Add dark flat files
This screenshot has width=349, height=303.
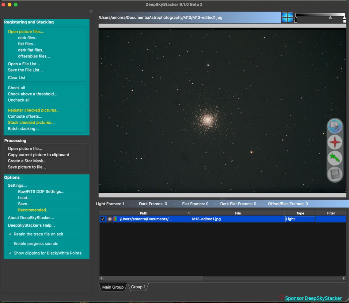coord(32,50)
